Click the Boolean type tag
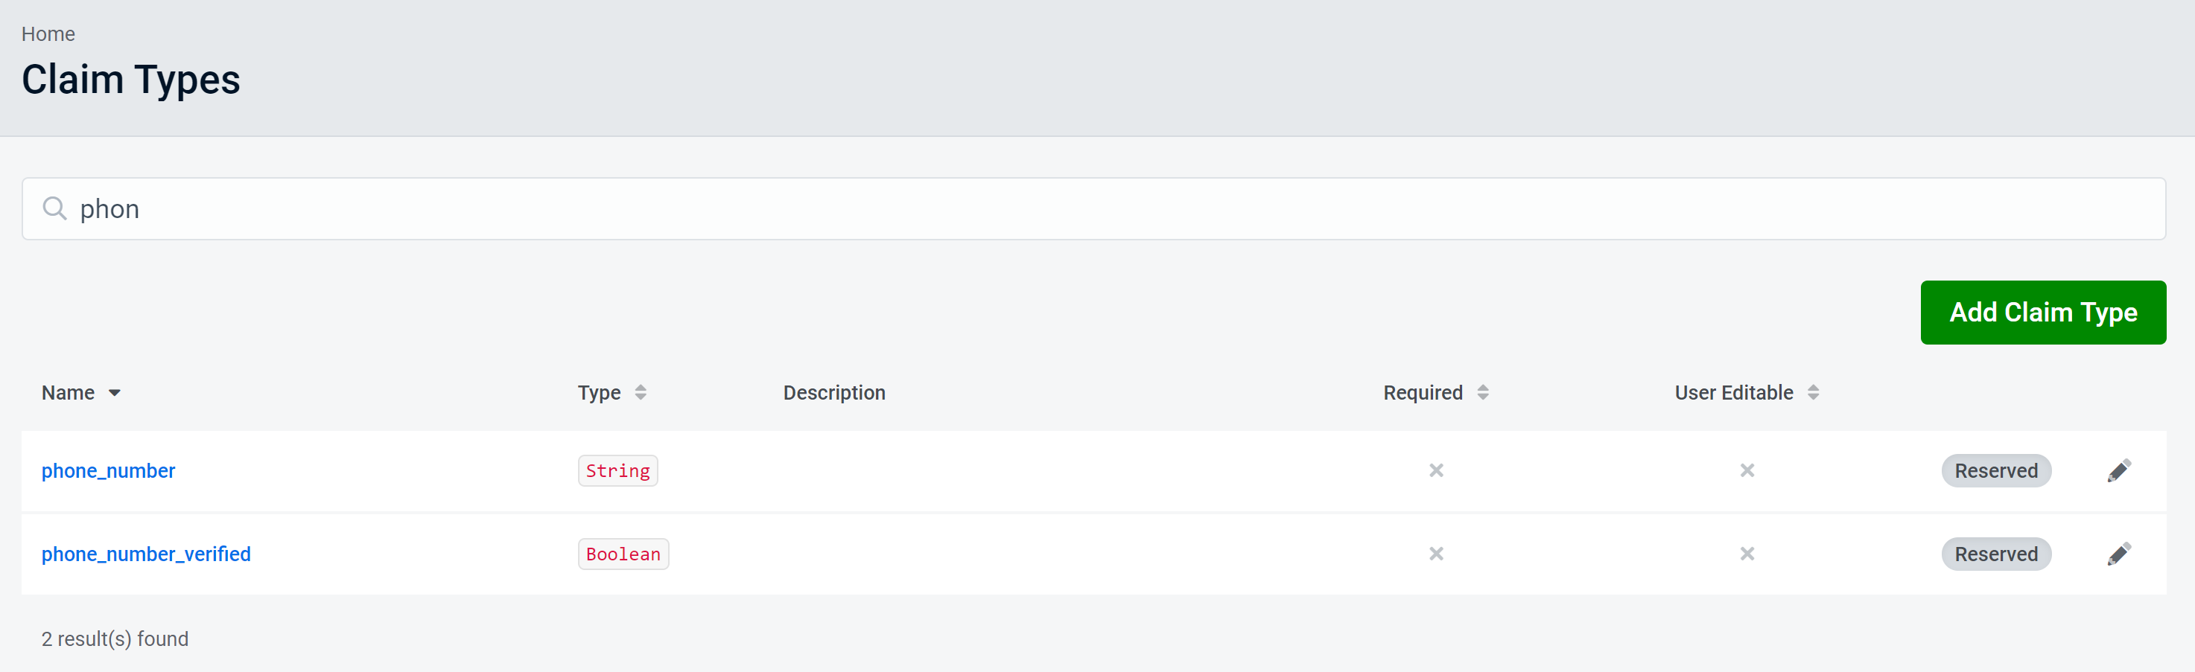The height and width of the screenshot is (672, 2195). click(623, 554)
